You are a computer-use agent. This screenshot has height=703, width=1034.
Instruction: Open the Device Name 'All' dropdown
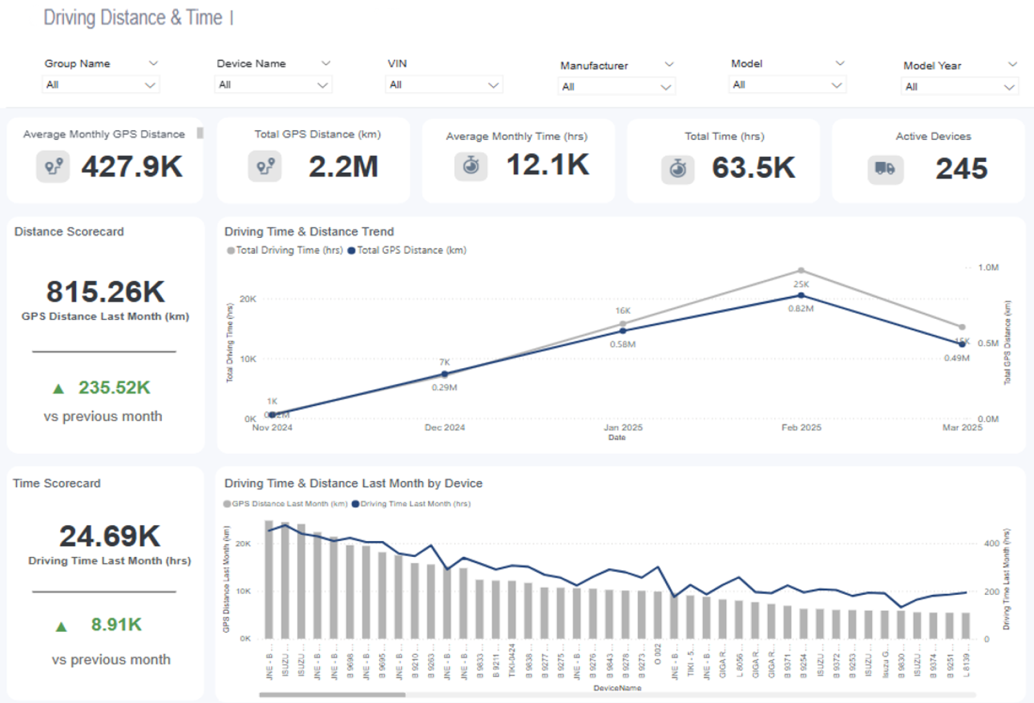273,85
